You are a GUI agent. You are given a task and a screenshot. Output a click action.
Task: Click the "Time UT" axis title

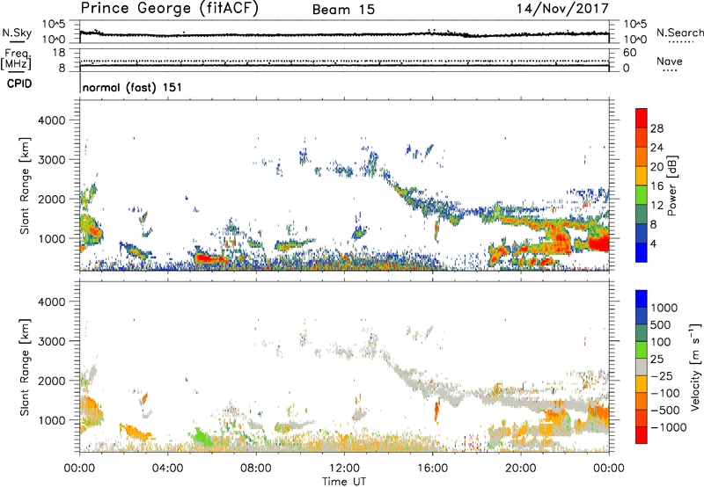(x=344, y=481)
